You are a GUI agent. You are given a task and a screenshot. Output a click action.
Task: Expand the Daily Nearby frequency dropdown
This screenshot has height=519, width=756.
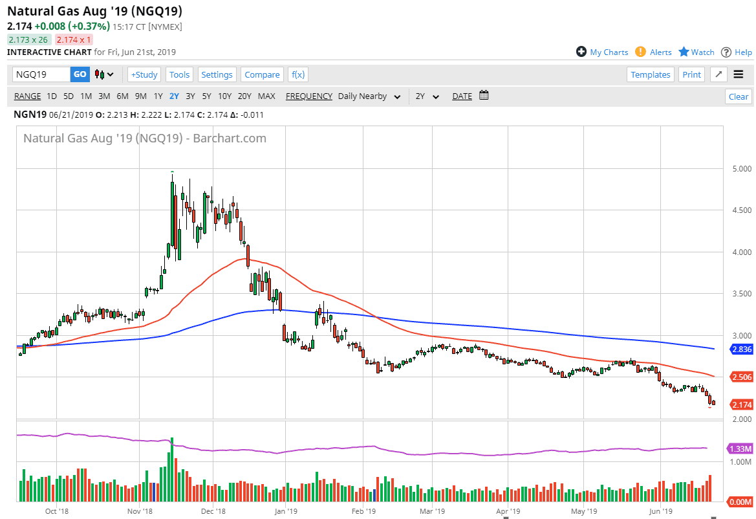368,96
